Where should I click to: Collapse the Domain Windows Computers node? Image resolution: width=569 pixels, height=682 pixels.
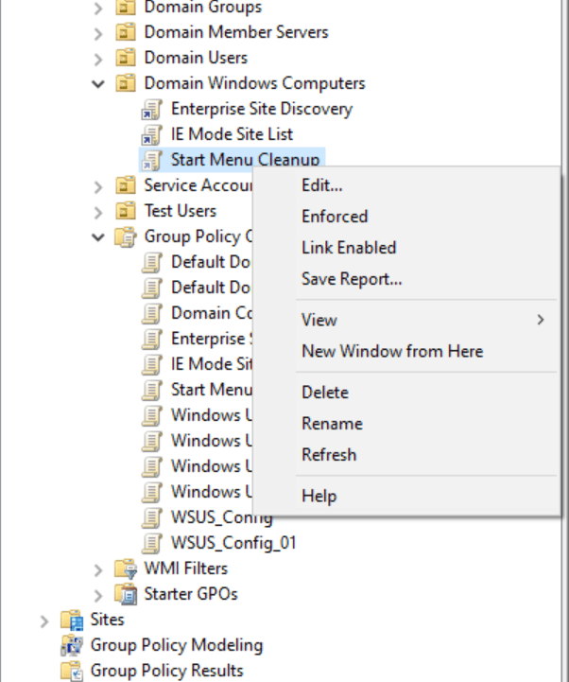98,83
